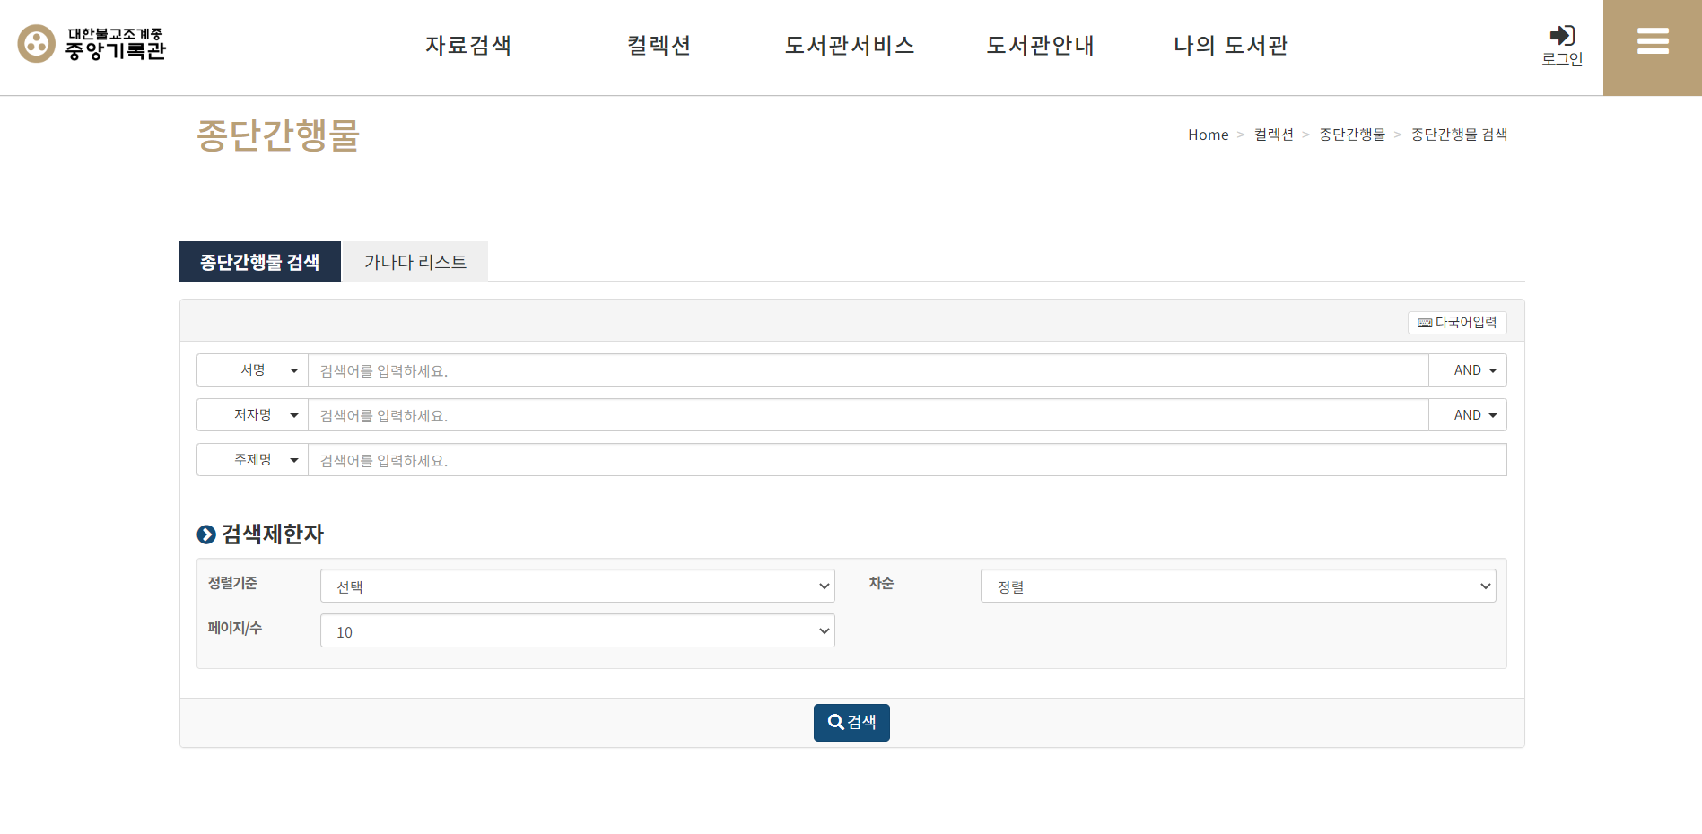Viewport: 1702px width, 834px height.
Task: Expand the 저자명 field type dropdown
Action: [x=252, y=415]
